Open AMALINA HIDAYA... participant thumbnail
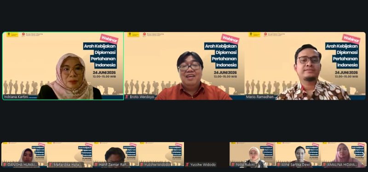368x172 pixels. (344, 155)
